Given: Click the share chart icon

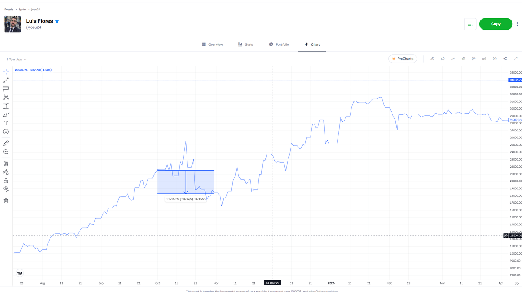Looking at the screenshot, I should coord(505,59).
